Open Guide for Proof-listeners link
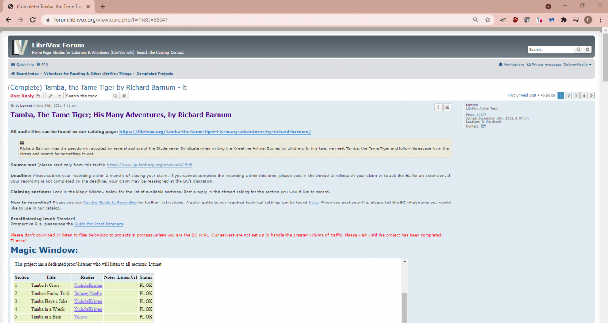608x323 pixels. tap(99, 224)
